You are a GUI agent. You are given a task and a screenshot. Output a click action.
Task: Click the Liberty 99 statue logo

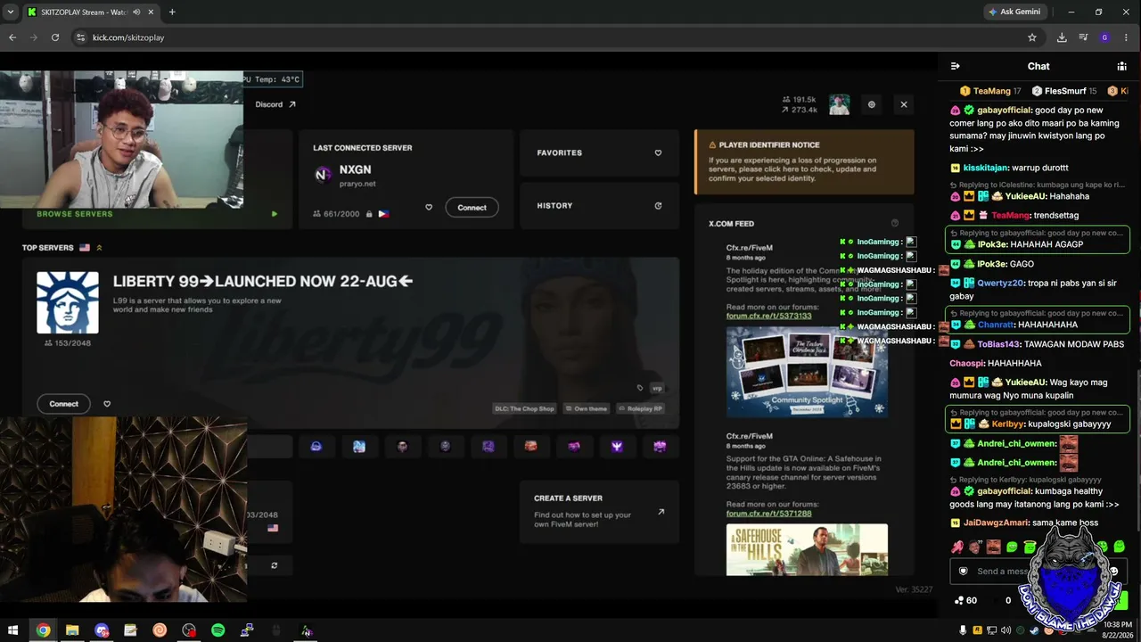pyautogui.click(x=68, y=303)
